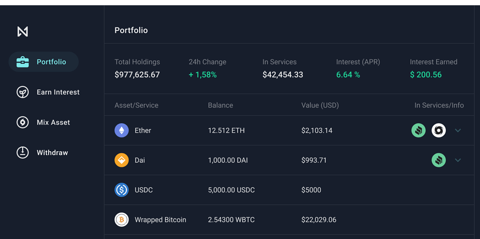Image resolution: width=480 pixels, height=239 pixels.
Task: Click the Earn Interest leaf icon
Action: pyautogui.click(x=23, y=92)
